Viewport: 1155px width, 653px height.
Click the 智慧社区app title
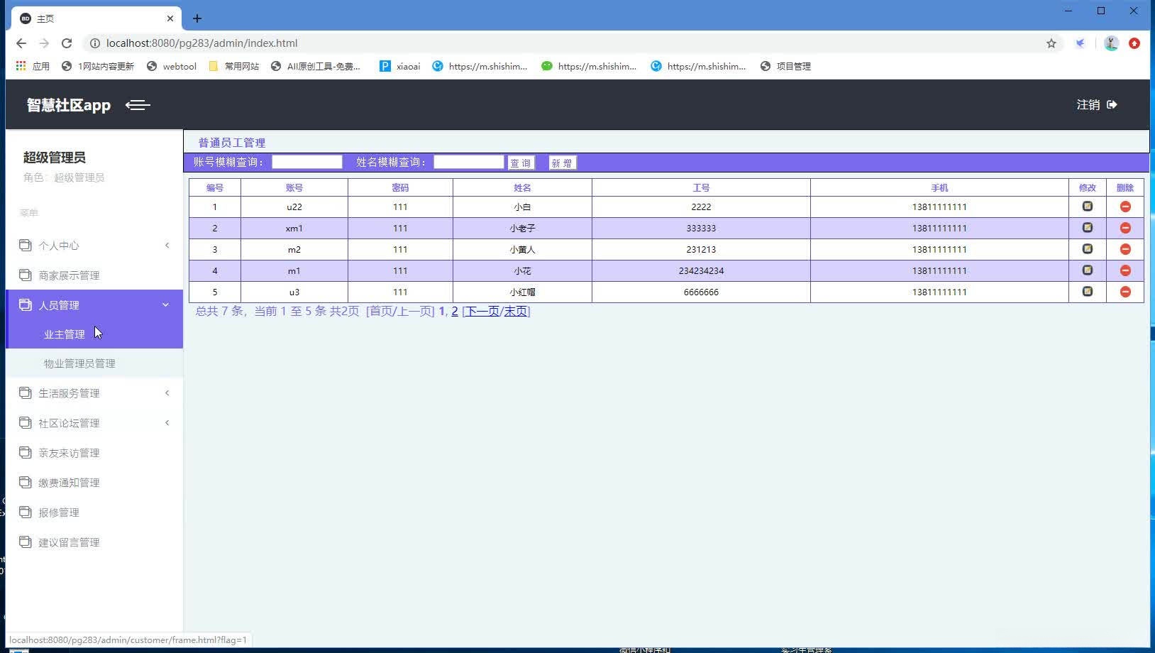point(69,105)
